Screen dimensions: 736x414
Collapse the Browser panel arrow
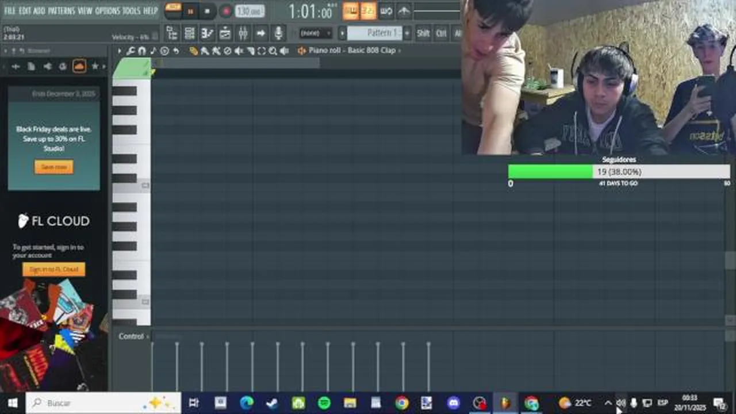pos(5,51)
